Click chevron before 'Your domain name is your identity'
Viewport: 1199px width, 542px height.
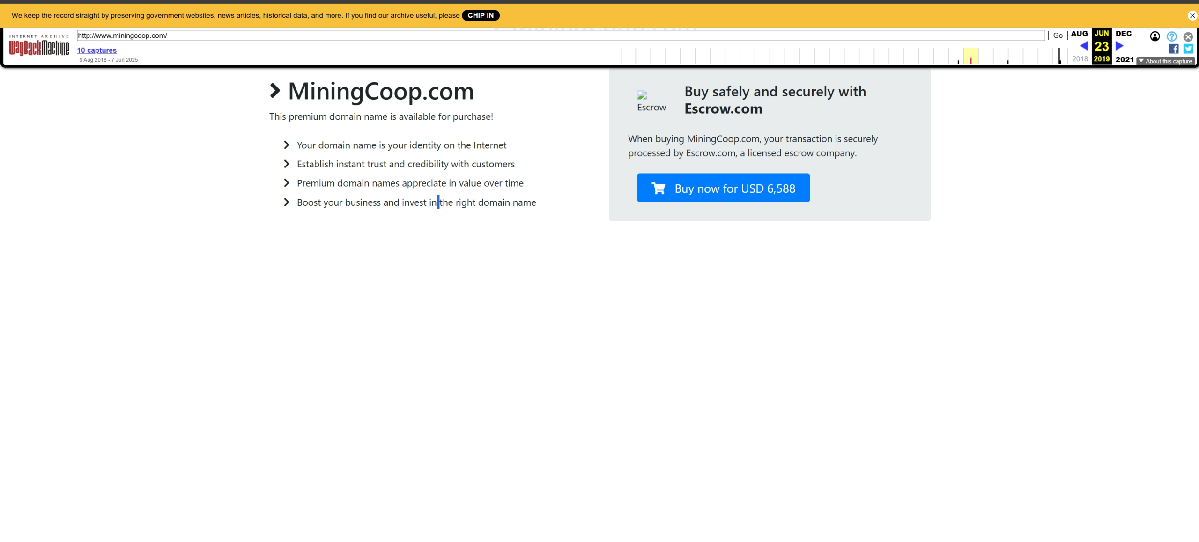[x=287, y=145]
